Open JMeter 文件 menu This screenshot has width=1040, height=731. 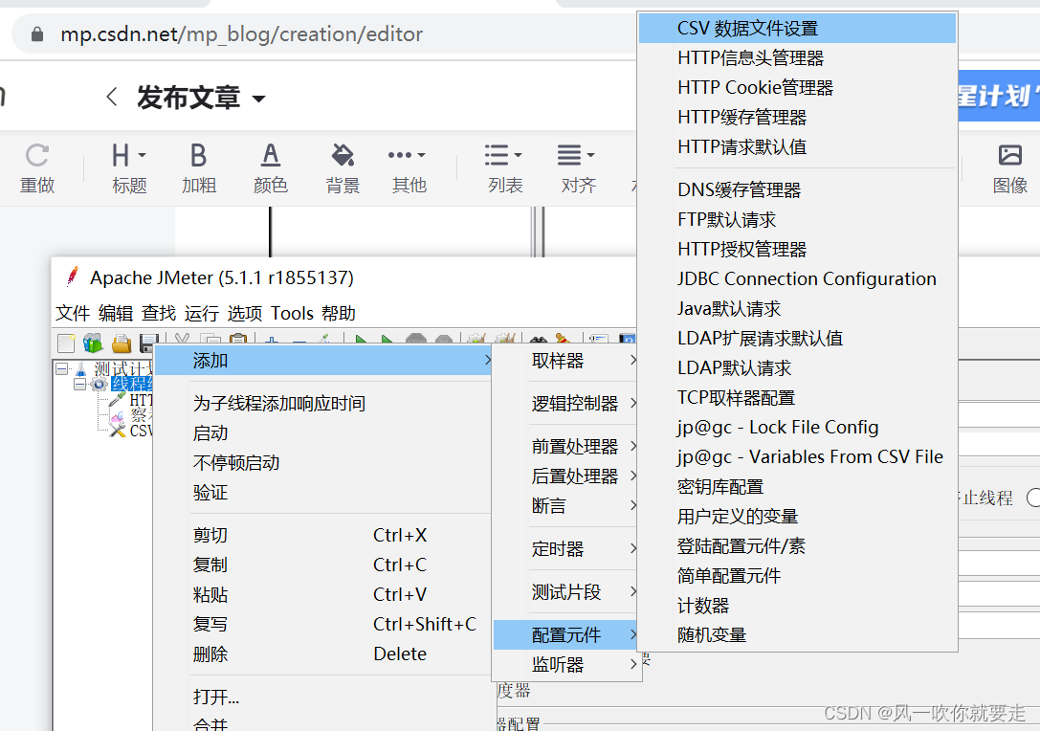pos(73,313)
